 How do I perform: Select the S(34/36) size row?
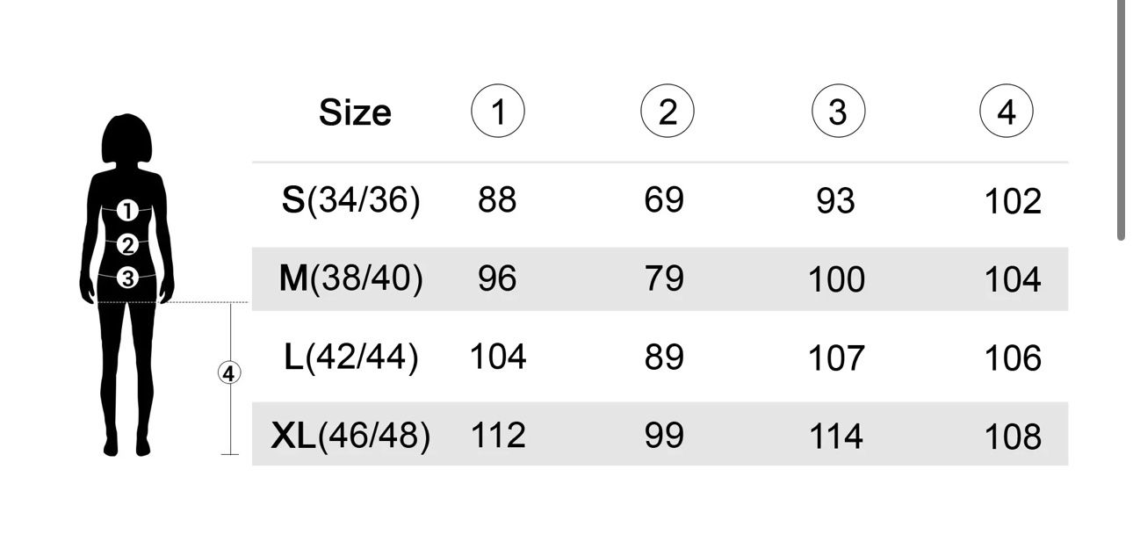(x=660, y=201)
